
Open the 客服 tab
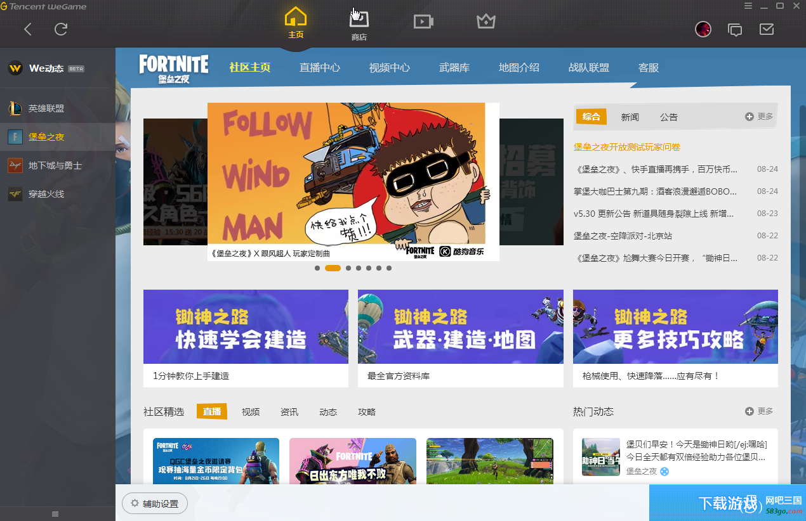649,67
